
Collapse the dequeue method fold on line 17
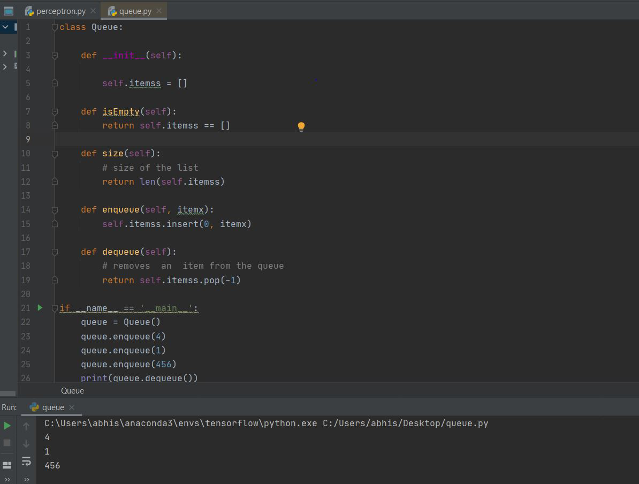55,252
